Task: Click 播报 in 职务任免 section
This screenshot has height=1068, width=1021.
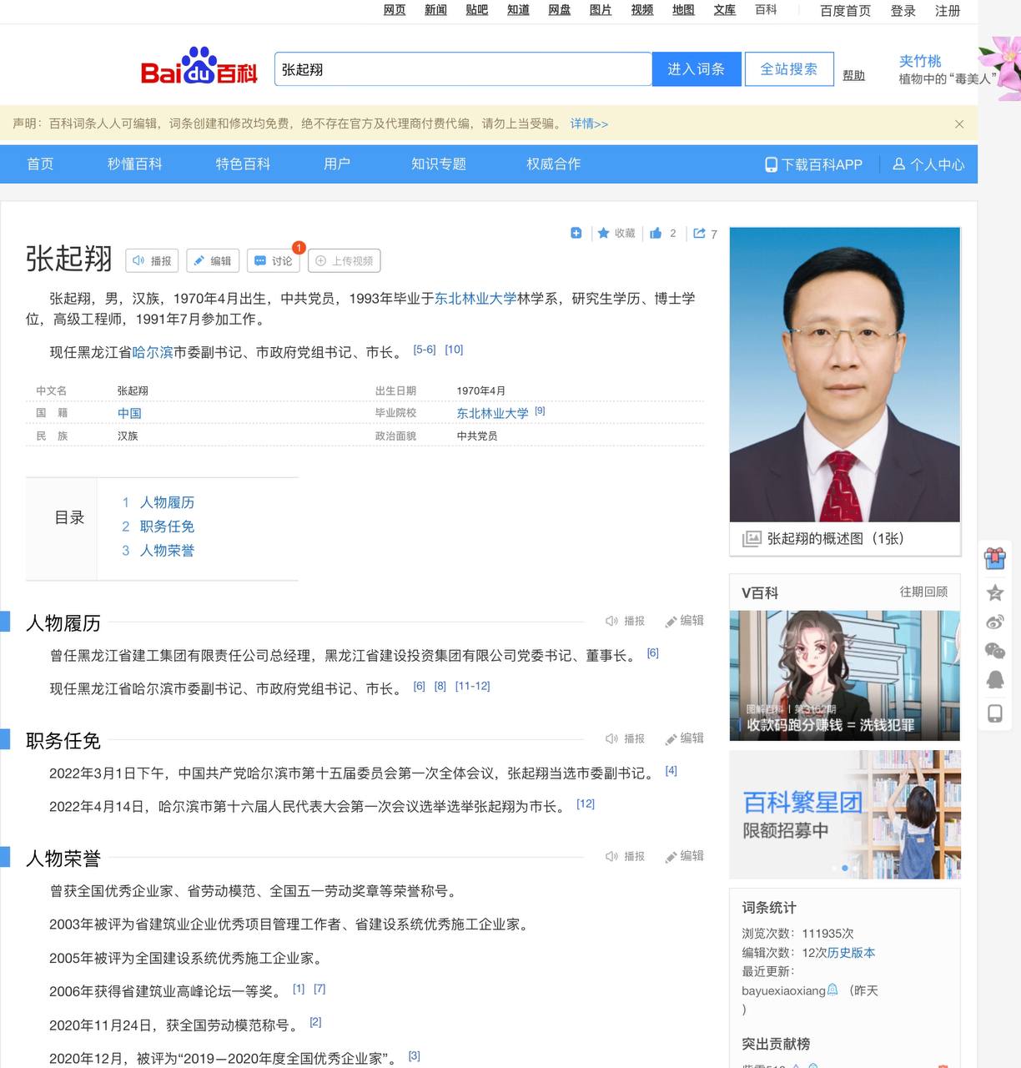Action: pyautogui.click(x=626, y=738)
